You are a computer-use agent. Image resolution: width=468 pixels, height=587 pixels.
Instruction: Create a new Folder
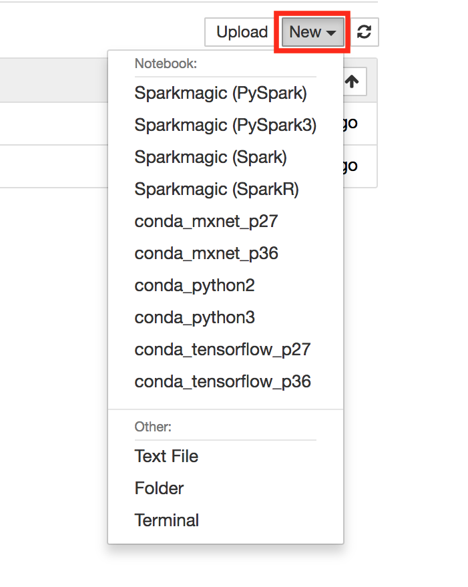(159, 488)
